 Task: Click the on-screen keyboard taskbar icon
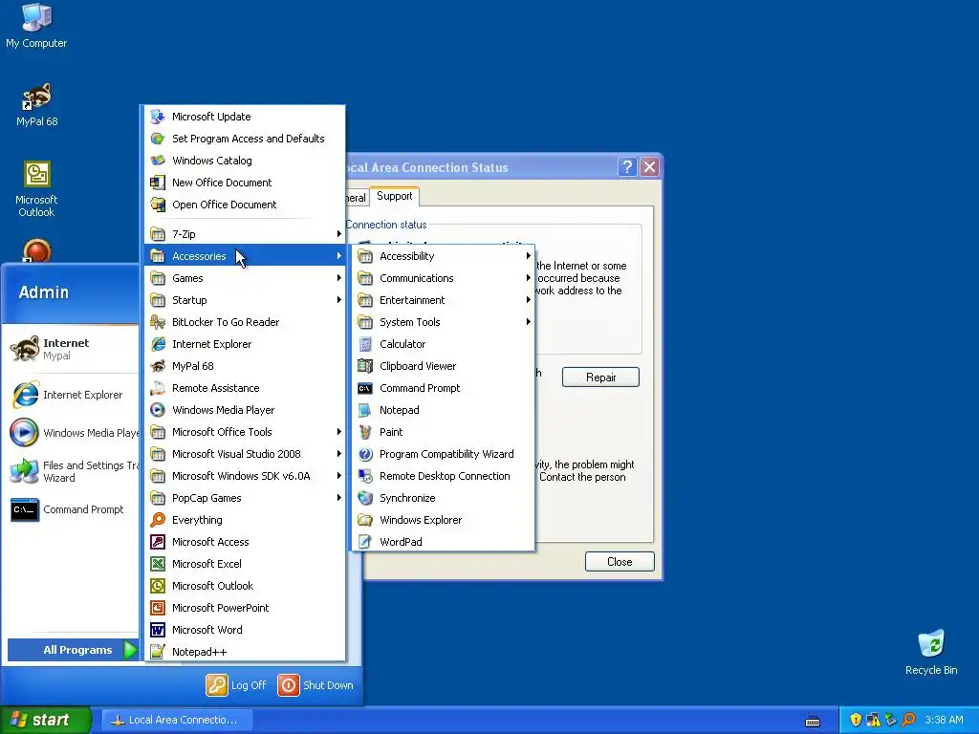pos(813,722)
